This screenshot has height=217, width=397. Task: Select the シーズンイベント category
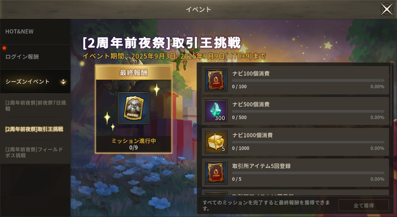coord(35,82)
